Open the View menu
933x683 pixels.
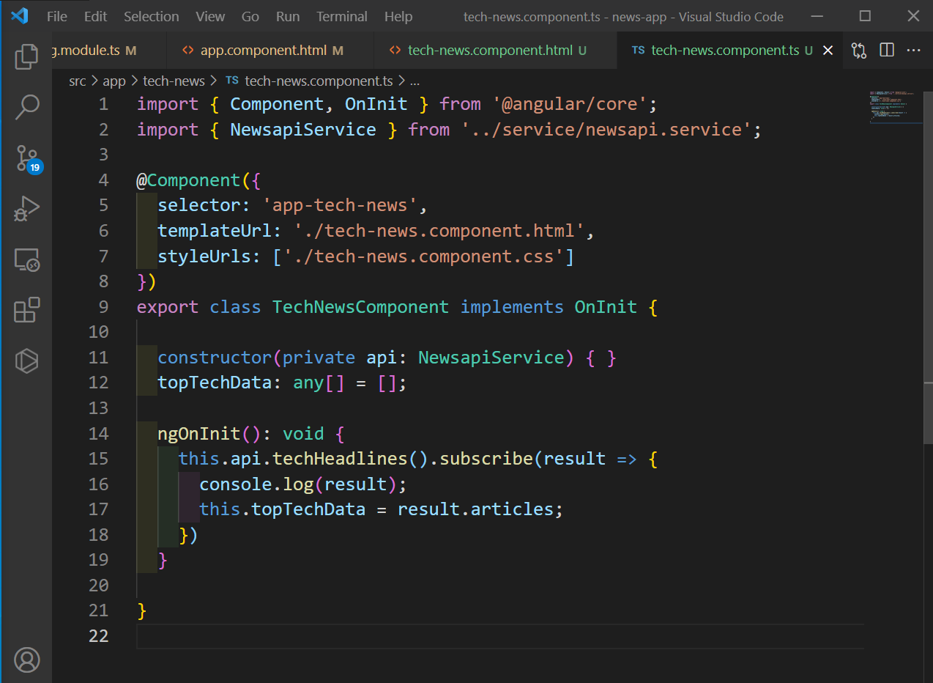[x=211, y=16]
